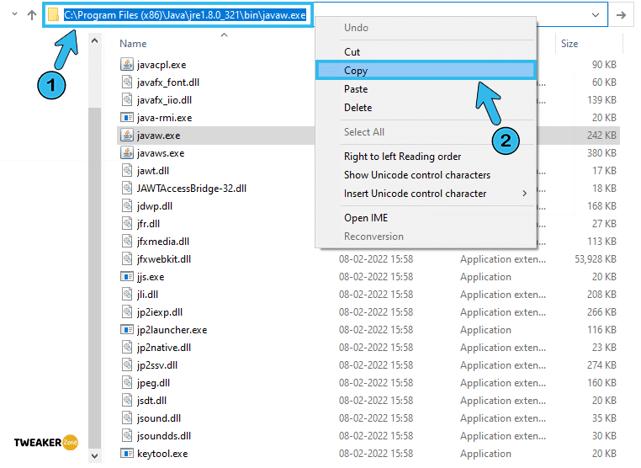This screenshot has width=641, height=468.
Task: Click the jfxmedia.dll file icon
Action: point(127,242)
